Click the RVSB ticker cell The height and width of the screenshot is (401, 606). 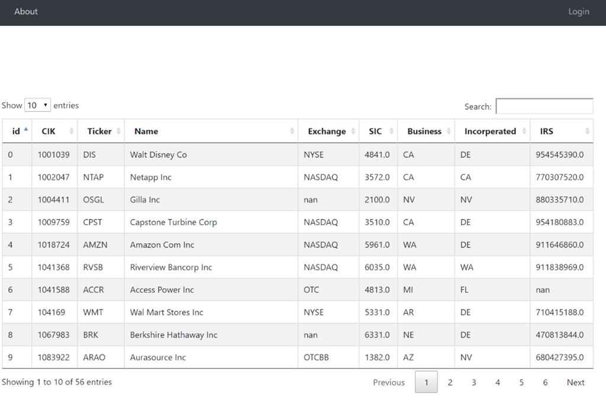pyautogui.click(x=101, y=267)
